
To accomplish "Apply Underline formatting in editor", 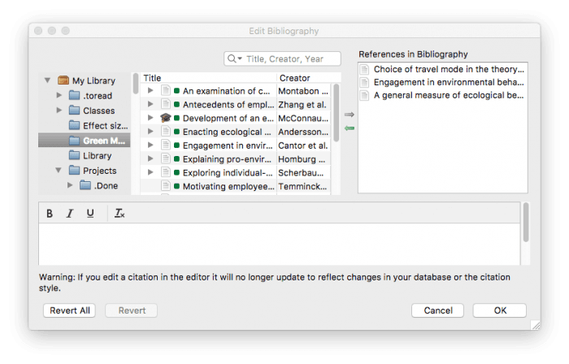I will (90, 214).
